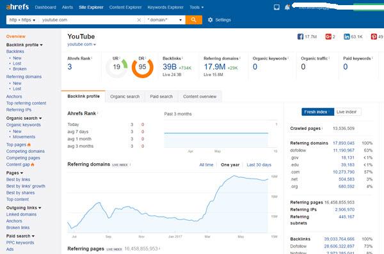Image resolution: width=384 pixels, height=254 pixels.
Task: Select One year for Referring domains chart
Action: tap(230, 165)
